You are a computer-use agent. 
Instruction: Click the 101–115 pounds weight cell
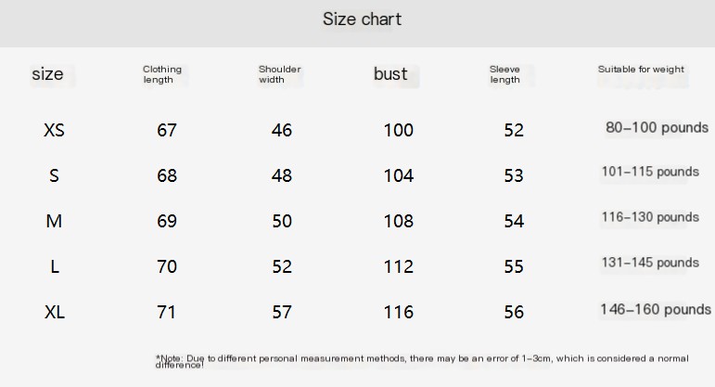(x=649, y=172)
